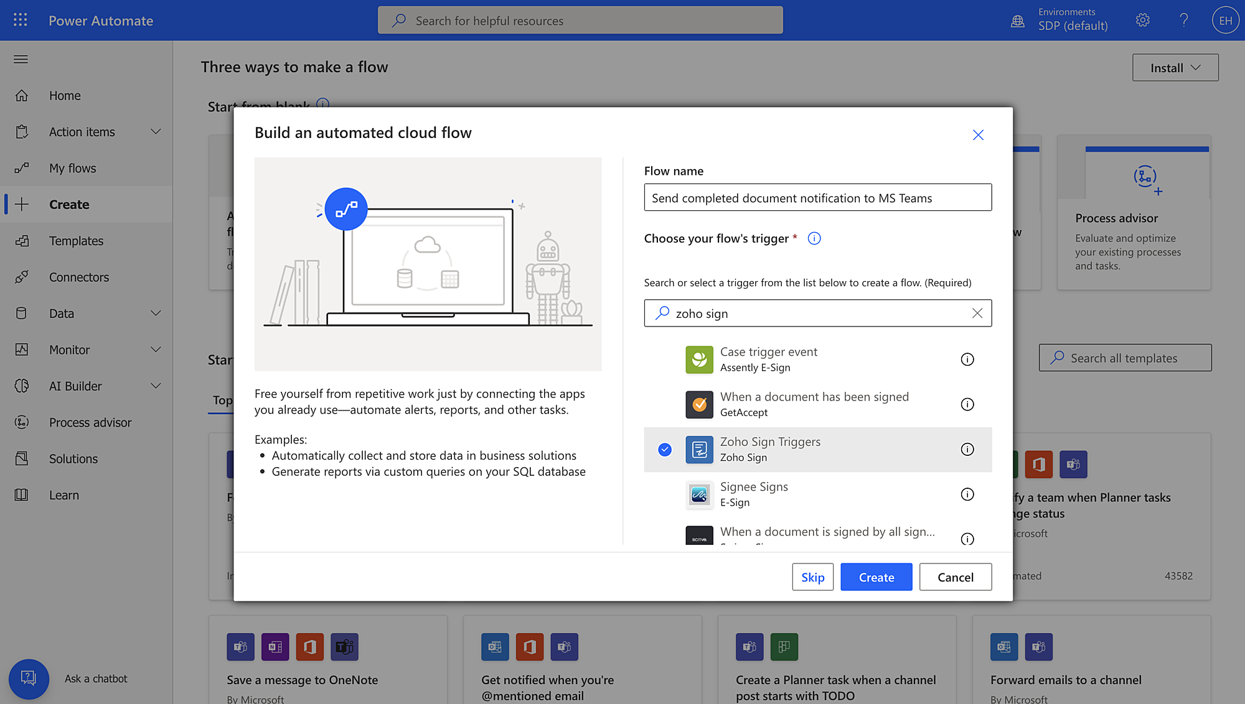Click Teams icon on Notify a team Planner card
The image size is (1245, 704).
tap(1073, 465)
